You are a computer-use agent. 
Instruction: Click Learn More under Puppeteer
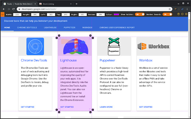[x=106, y=107]
